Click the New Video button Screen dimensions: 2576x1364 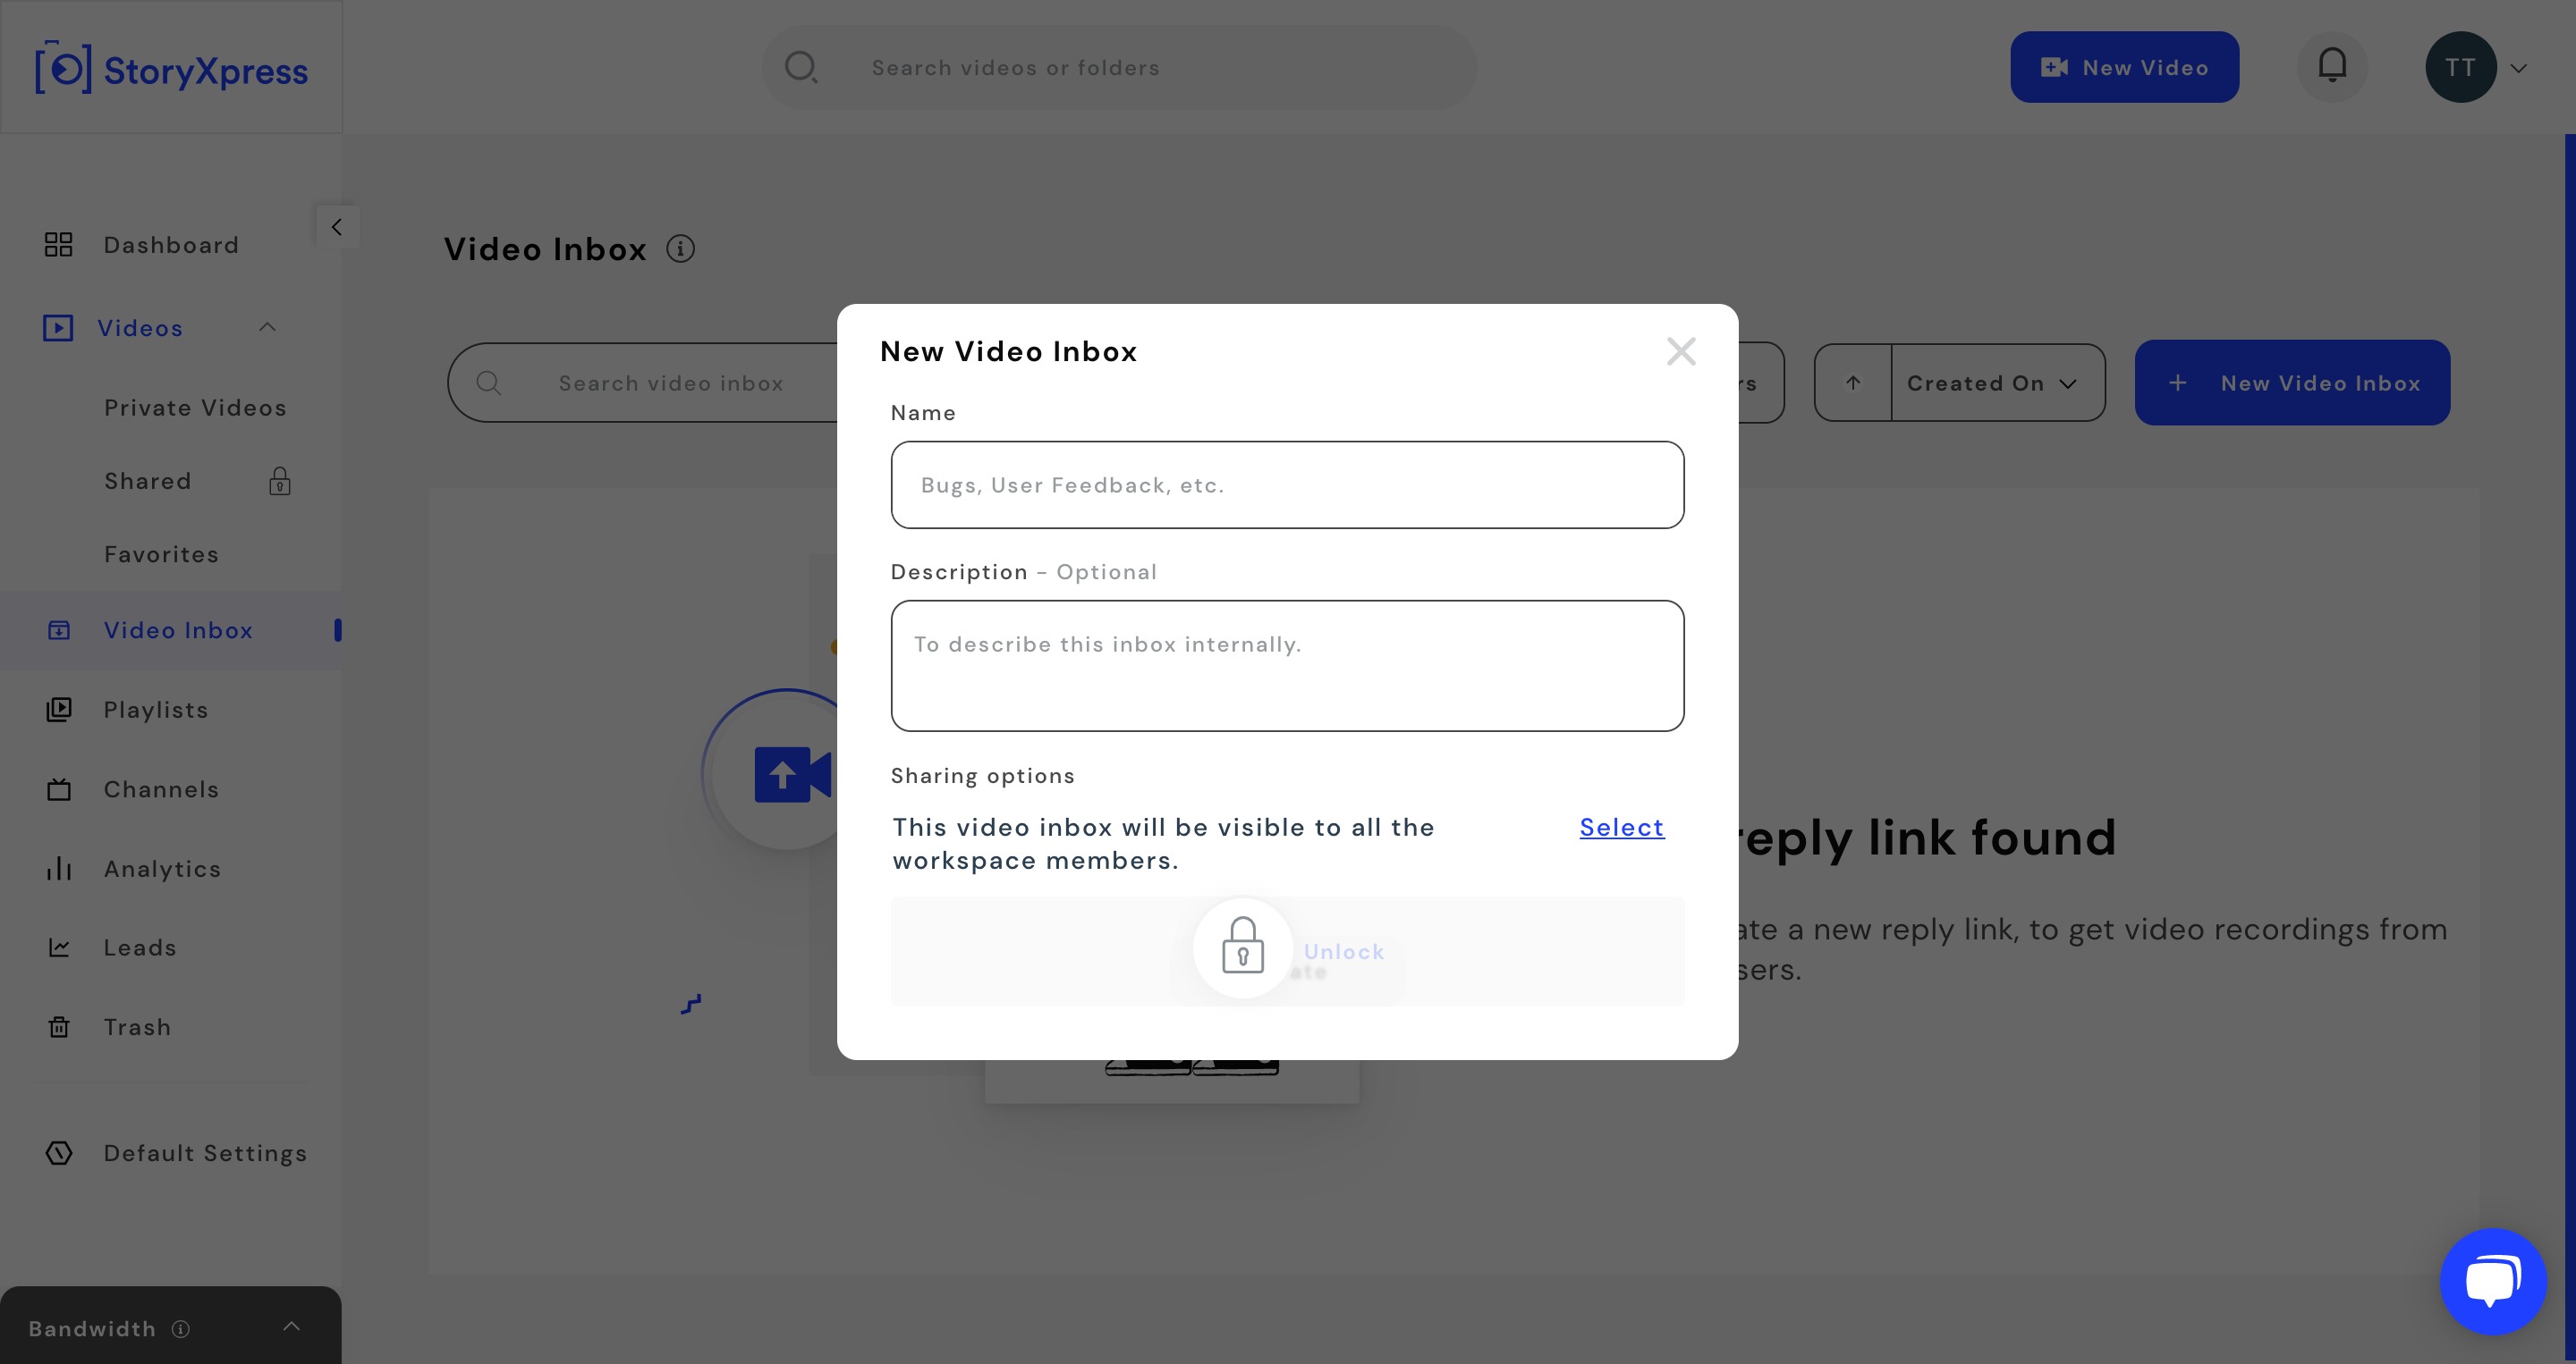pos(2124,67)
